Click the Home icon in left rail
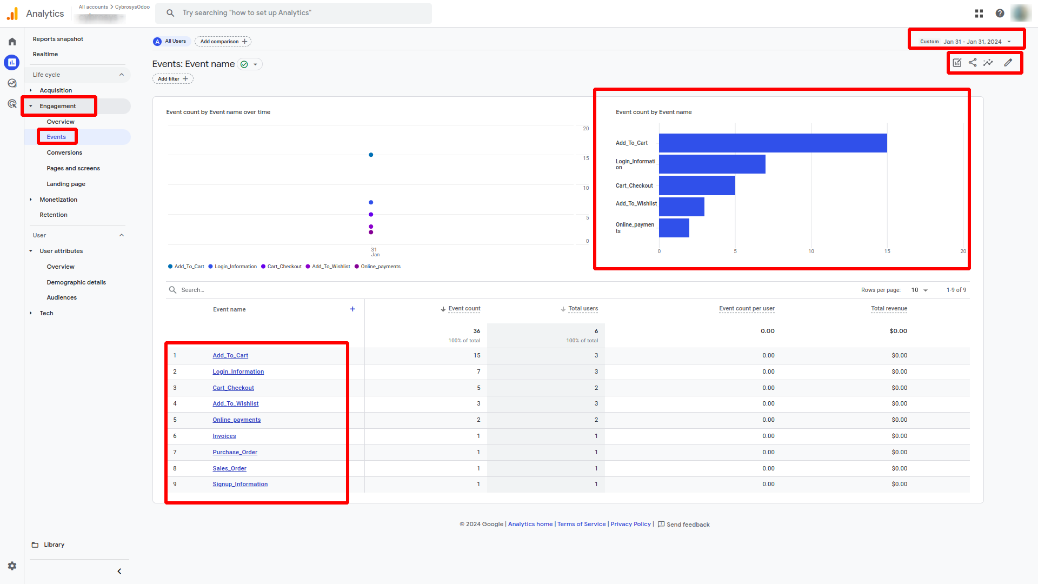 [12, 42]
